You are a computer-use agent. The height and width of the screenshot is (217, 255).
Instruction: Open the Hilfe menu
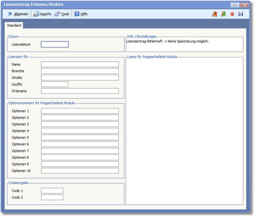(x=81, y=14)
